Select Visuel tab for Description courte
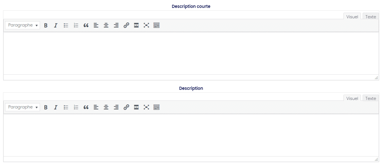 [x=352, y=17]
